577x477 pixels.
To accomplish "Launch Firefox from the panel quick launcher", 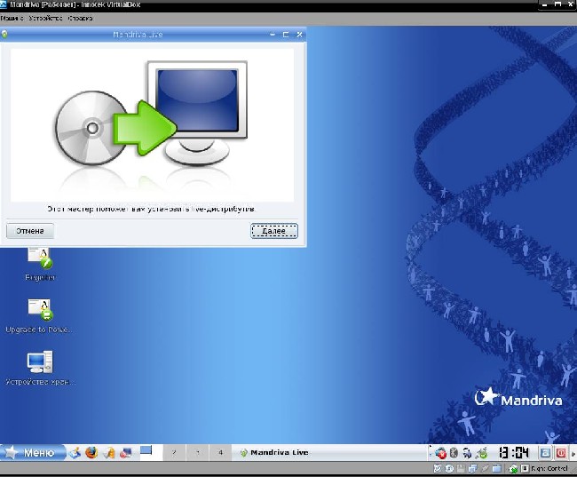I will [91, 452].
